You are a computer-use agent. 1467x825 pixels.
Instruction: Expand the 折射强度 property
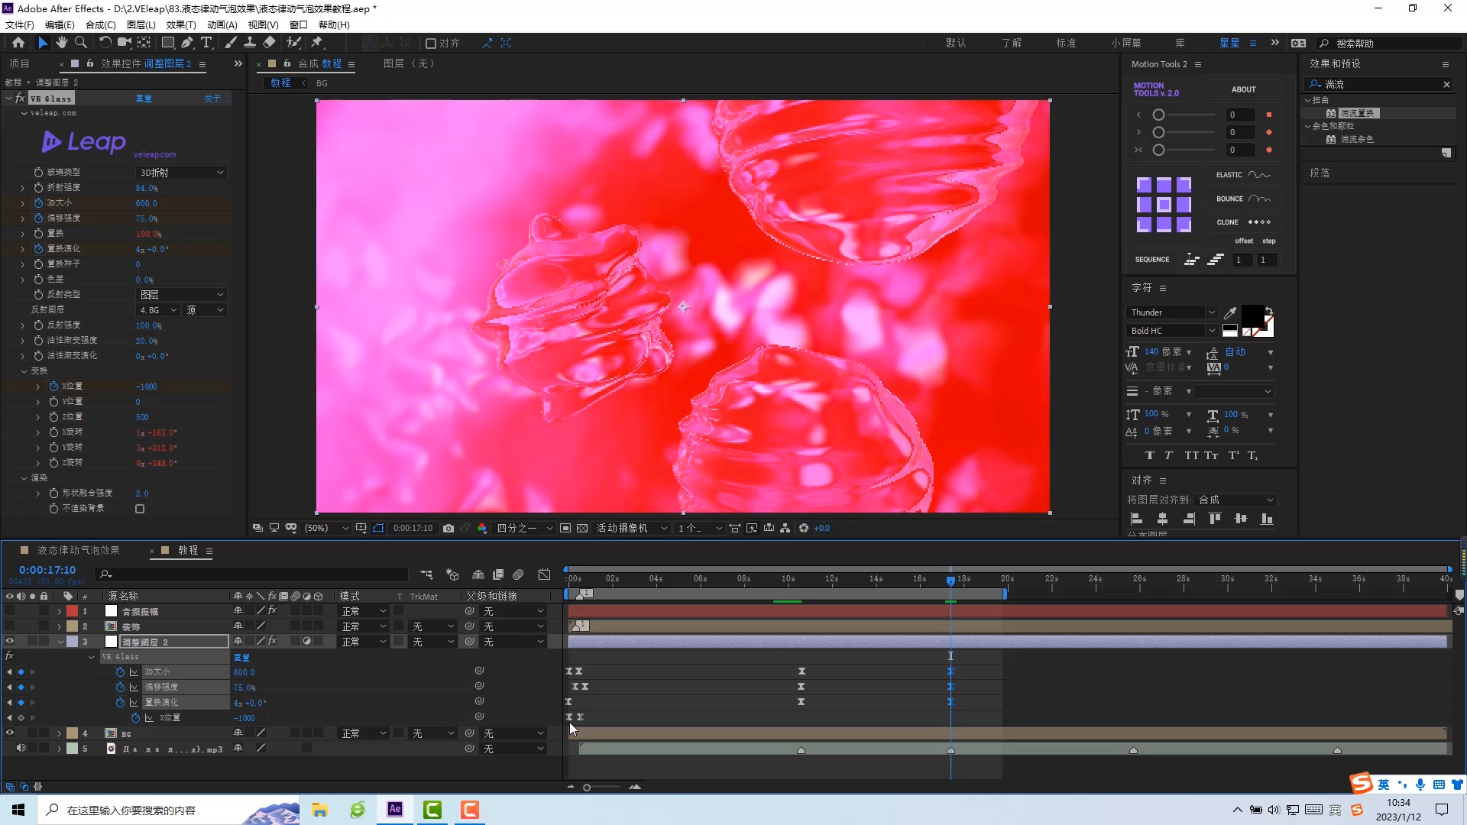click(x=23, y=188)
